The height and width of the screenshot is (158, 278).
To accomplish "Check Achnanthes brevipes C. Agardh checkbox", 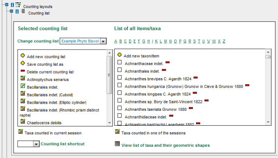I will click(120, 77).
